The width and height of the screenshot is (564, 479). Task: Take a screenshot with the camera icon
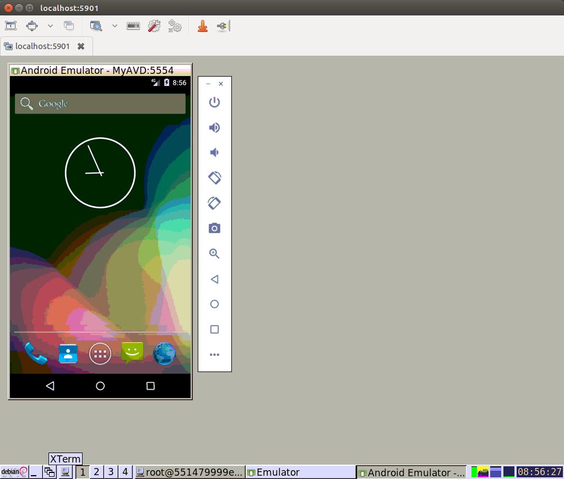click(x=214, y=228)
